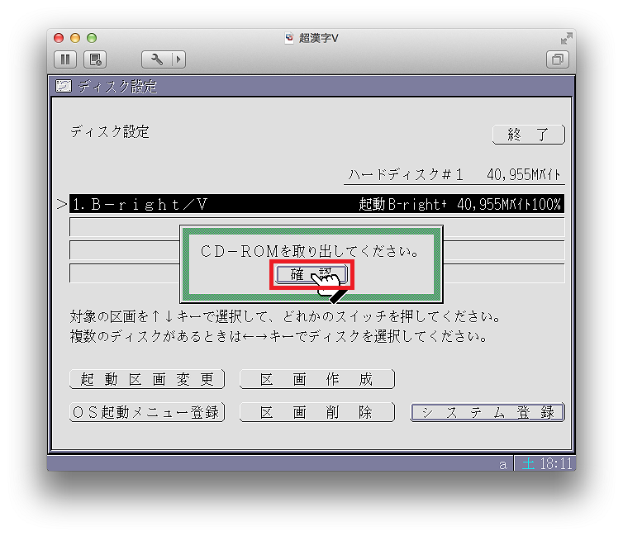Select the bottom empty partition row
This screenshot has width=623, height=536.
pos(124,274)
